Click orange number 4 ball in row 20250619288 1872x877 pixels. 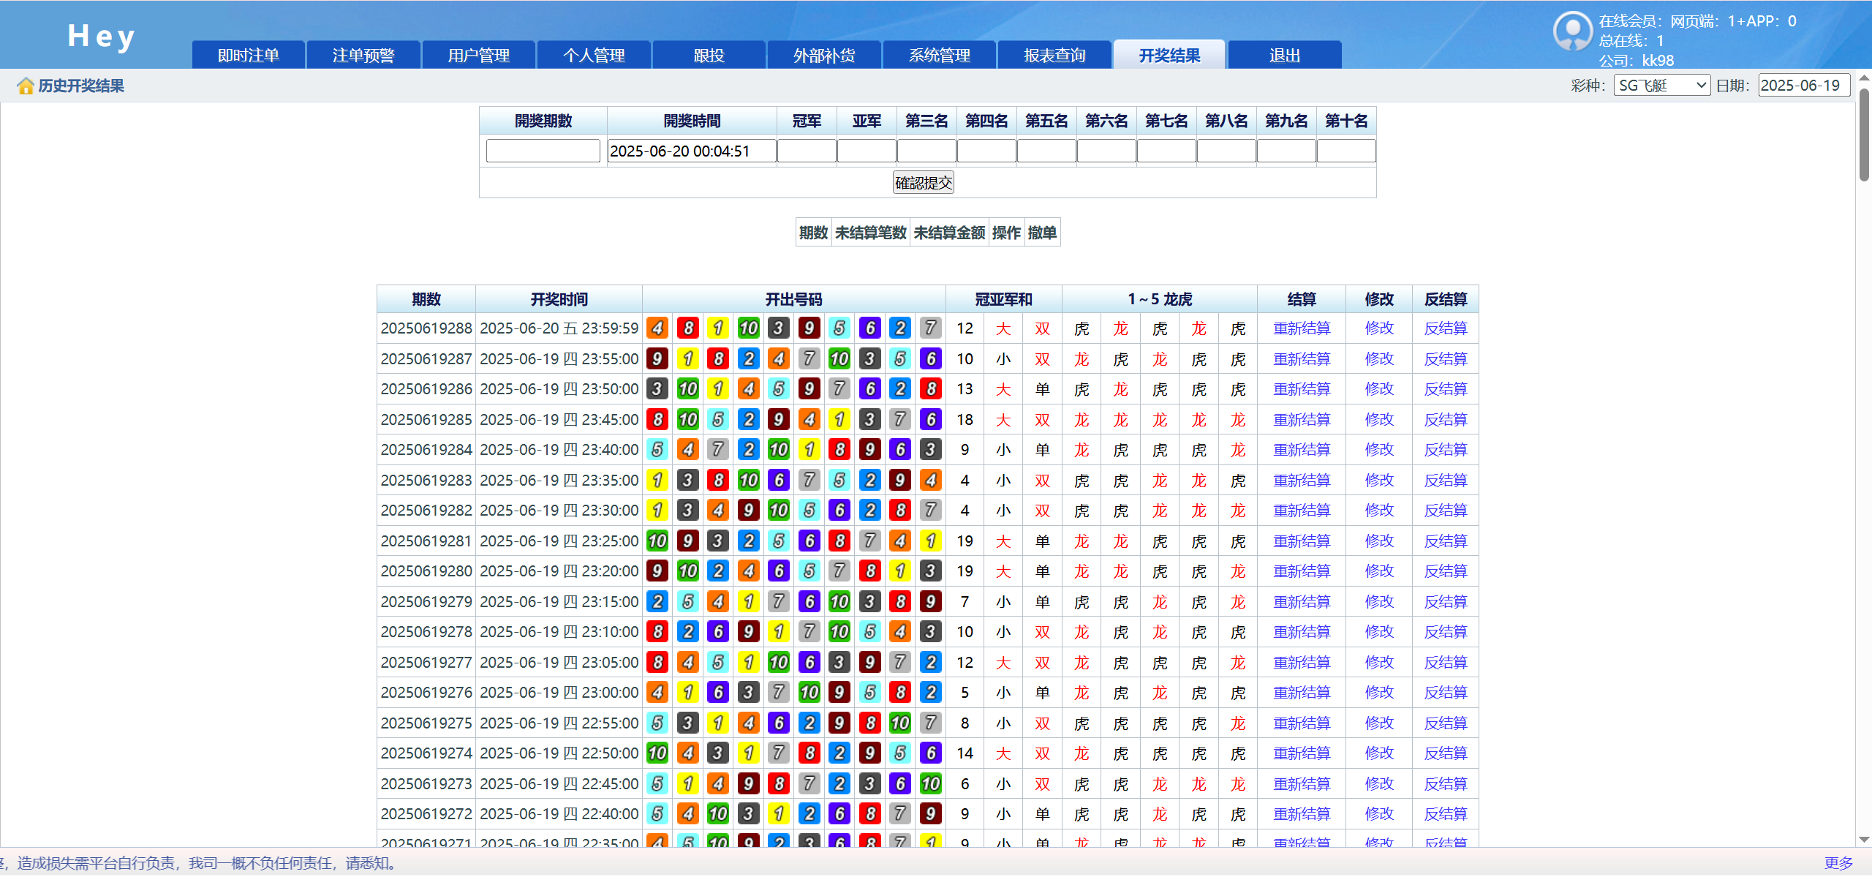click(657, 328)
